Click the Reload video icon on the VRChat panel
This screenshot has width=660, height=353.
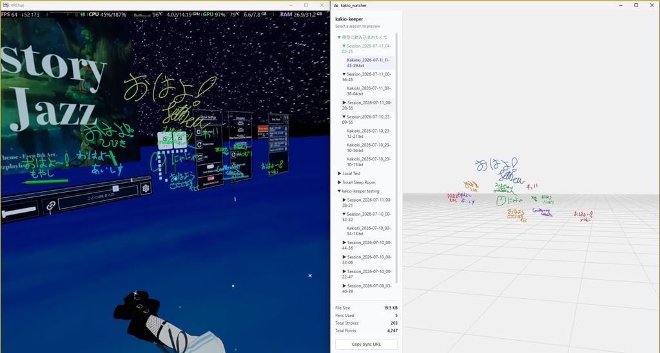199,144
